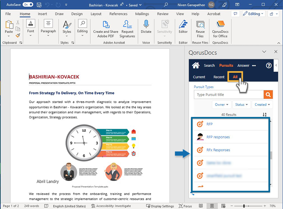283x209 pixels.
Task: Open Reuse Files pane
Action: [200, 29]
